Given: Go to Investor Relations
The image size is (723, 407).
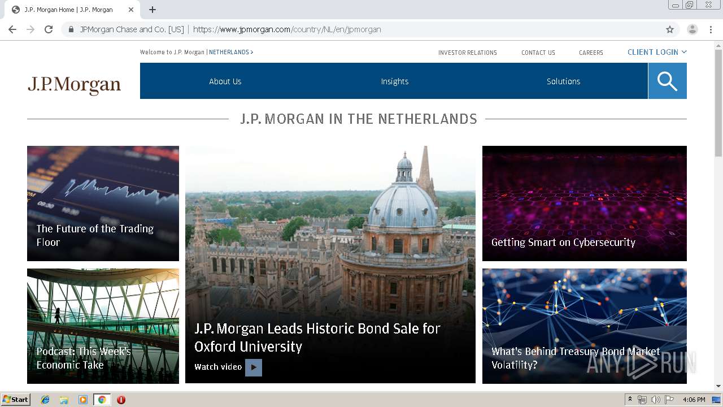Looking at the screenshot, I should pos(468,53).
